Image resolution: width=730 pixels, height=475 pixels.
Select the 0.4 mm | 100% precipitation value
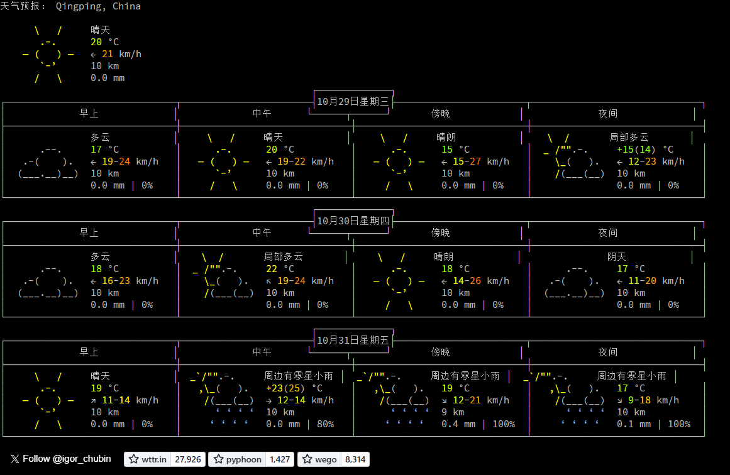click(478, 424)
